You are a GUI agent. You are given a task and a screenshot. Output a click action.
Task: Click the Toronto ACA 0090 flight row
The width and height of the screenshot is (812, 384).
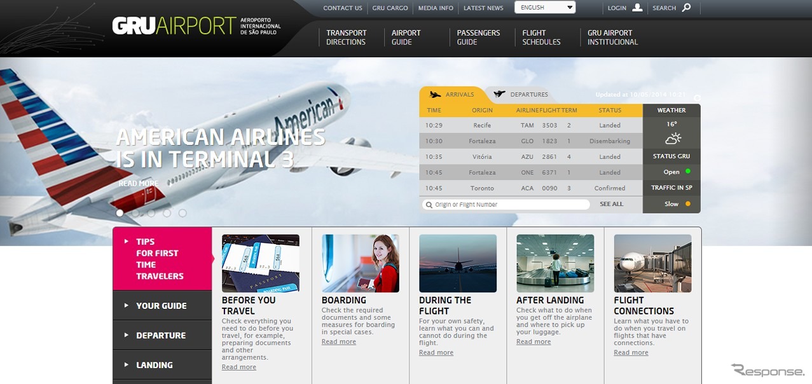pos(531,188)
